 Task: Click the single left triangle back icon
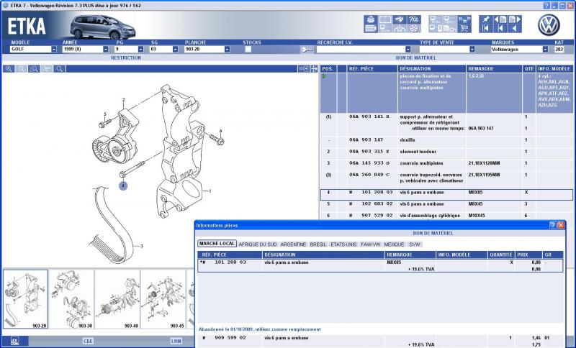point(515,28)
